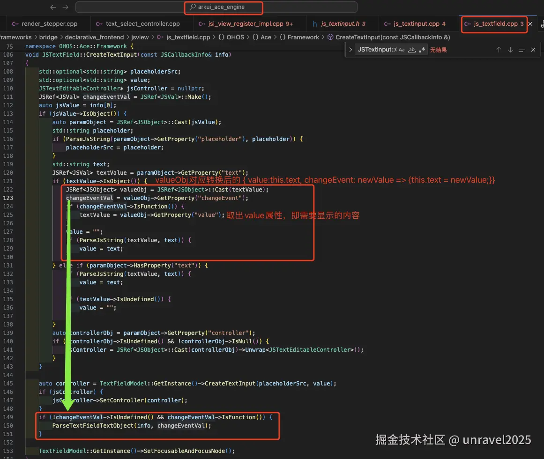Click 'TextFieldModel::GetInstance()' on line 145

(149, 384)
